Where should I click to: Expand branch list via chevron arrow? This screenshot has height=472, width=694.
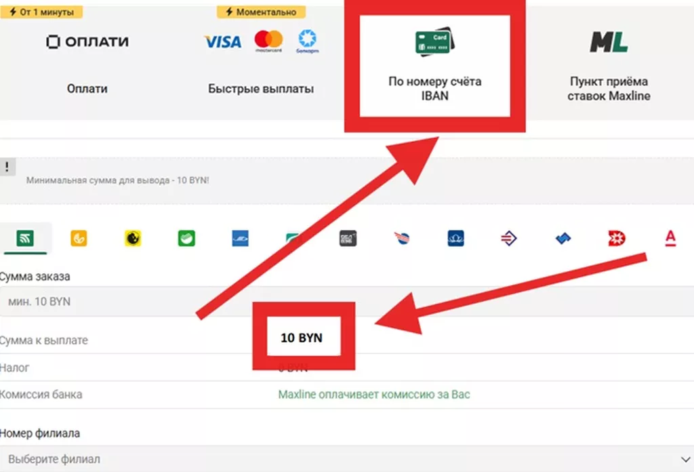pyautogui.click(x=686, y=460)
